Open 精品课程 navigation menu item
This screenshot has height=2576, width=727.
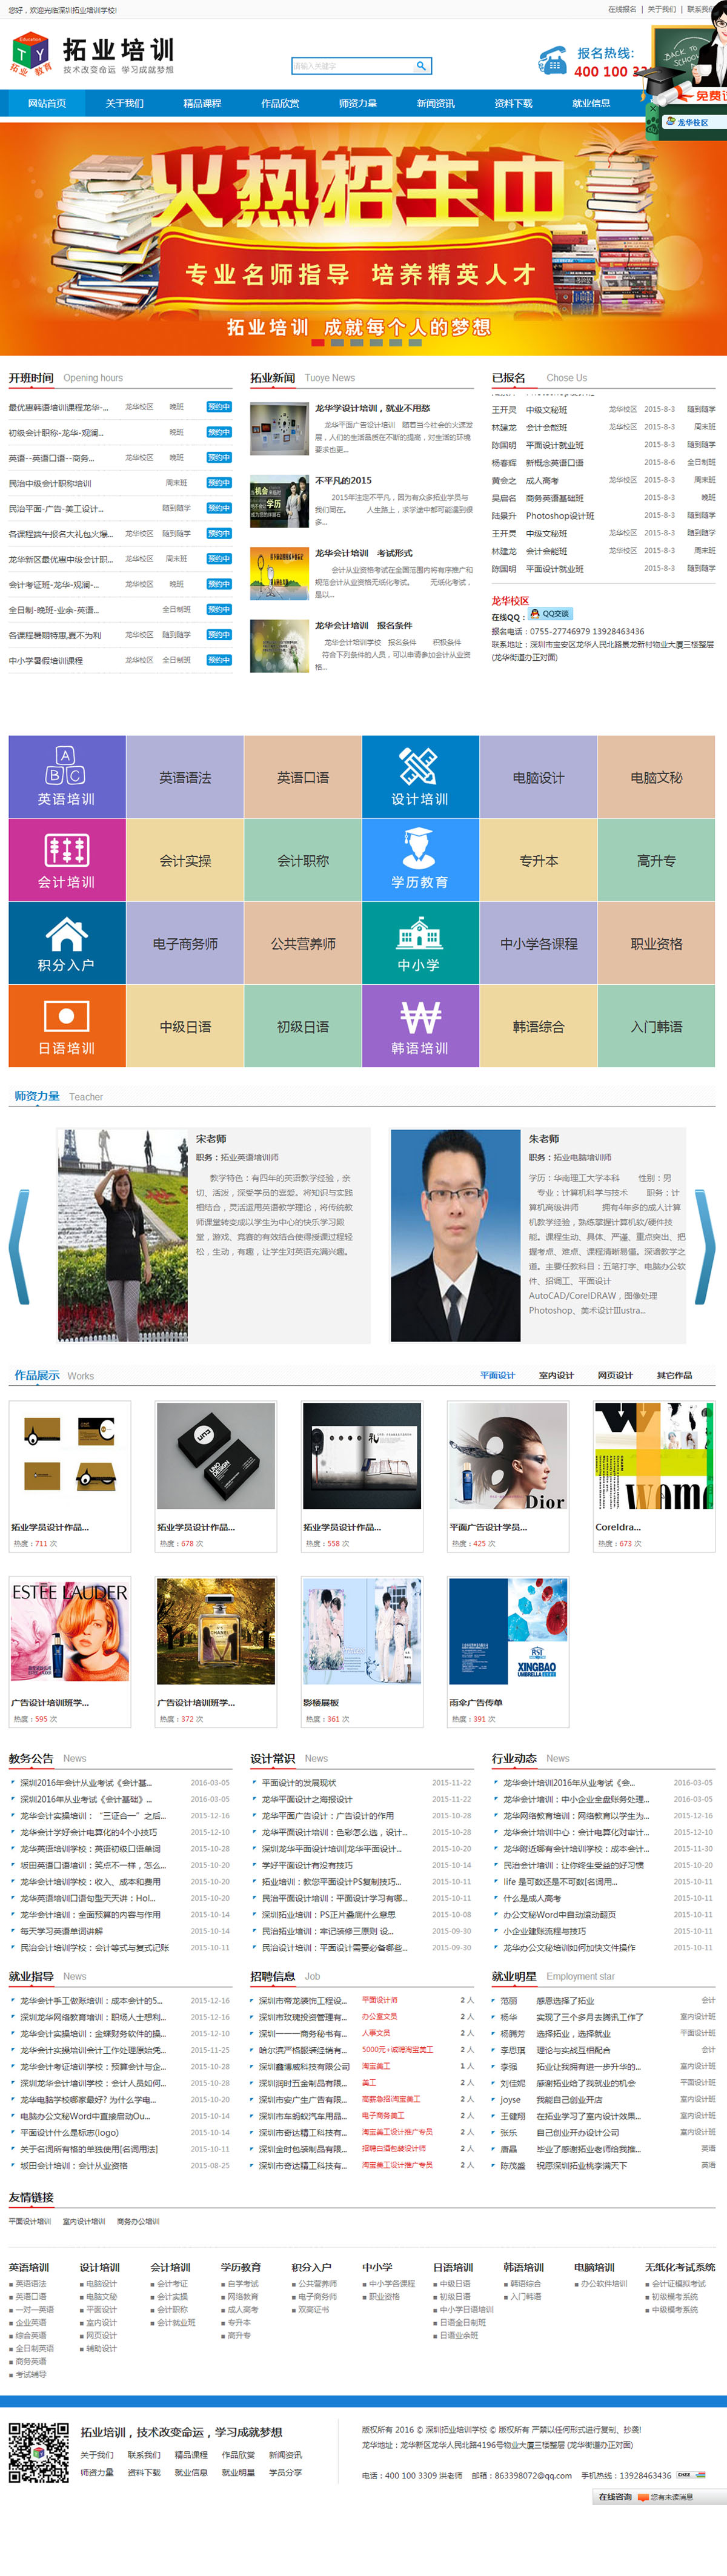tap(202, 103)
